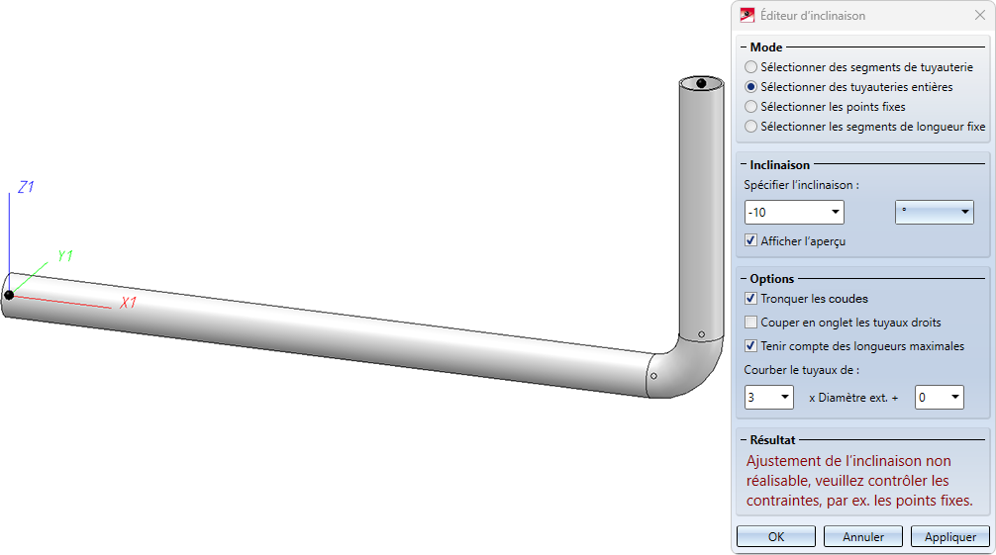Screen dimensions: 996x555
Task: Toggle 'Afficher l'aperçu' checkbox
Action: [x=750, y=240]
